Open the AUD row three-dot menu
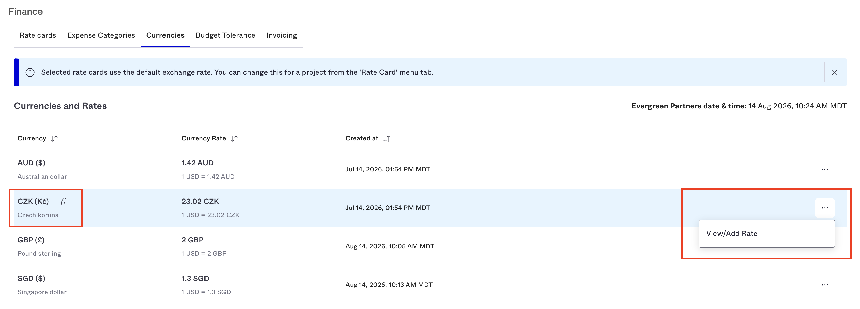The height and width of the screenshot is (309, 860). pyautogui.click(x=825, y=169)
